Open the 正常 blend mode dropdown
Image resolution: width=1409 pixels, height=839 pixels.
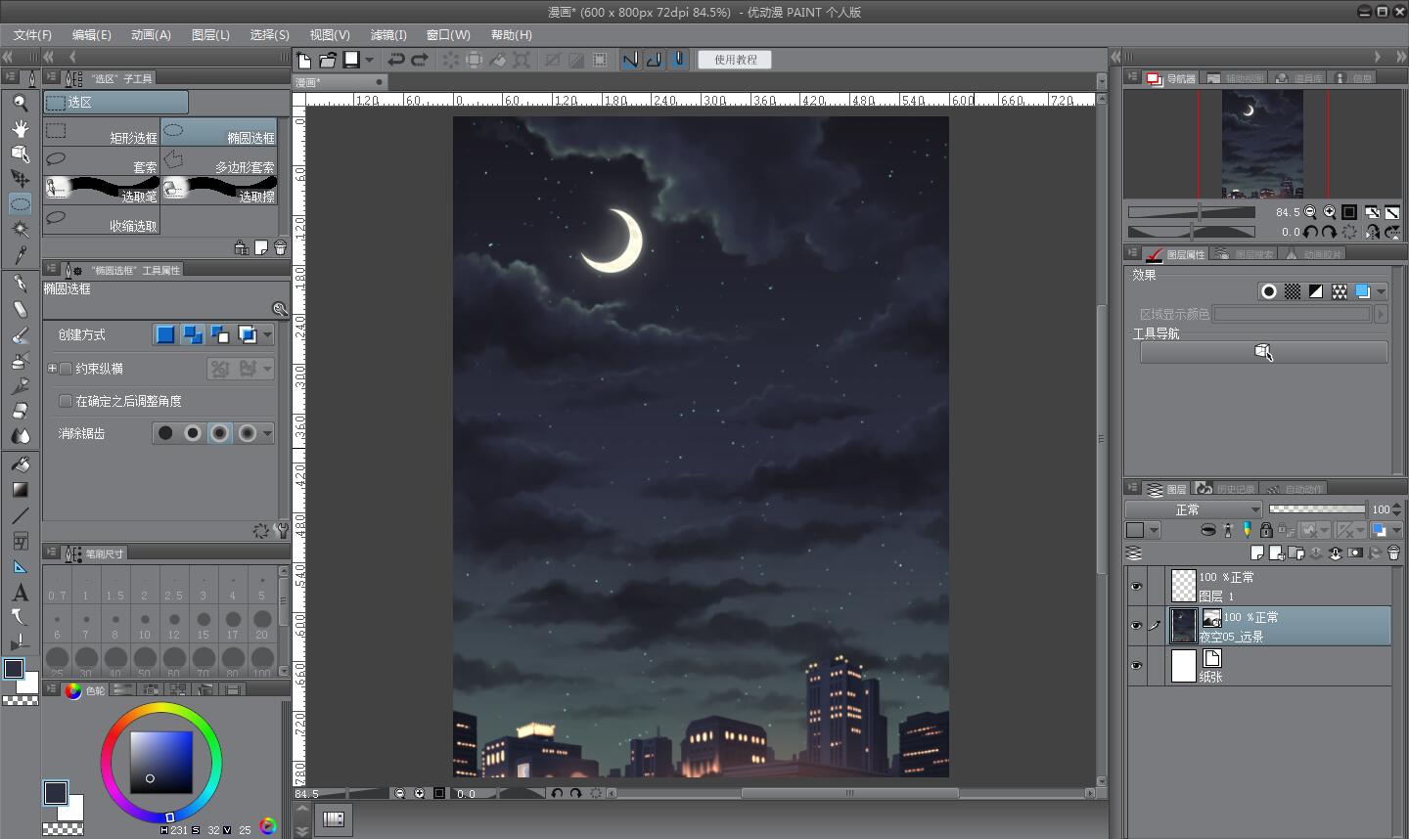tap(1194, 509)
